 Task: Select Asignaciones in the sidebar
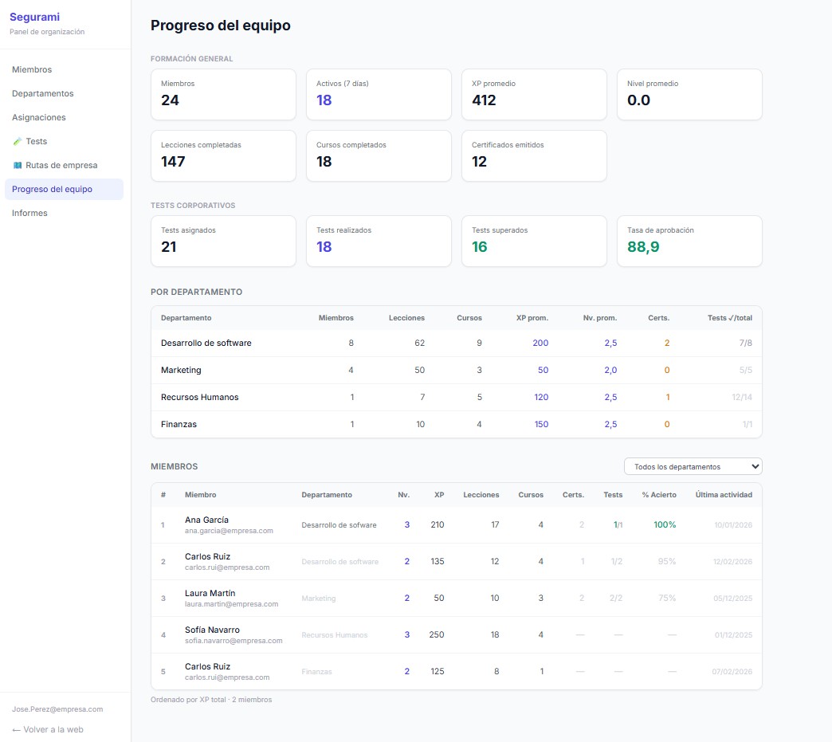(38, 117)
